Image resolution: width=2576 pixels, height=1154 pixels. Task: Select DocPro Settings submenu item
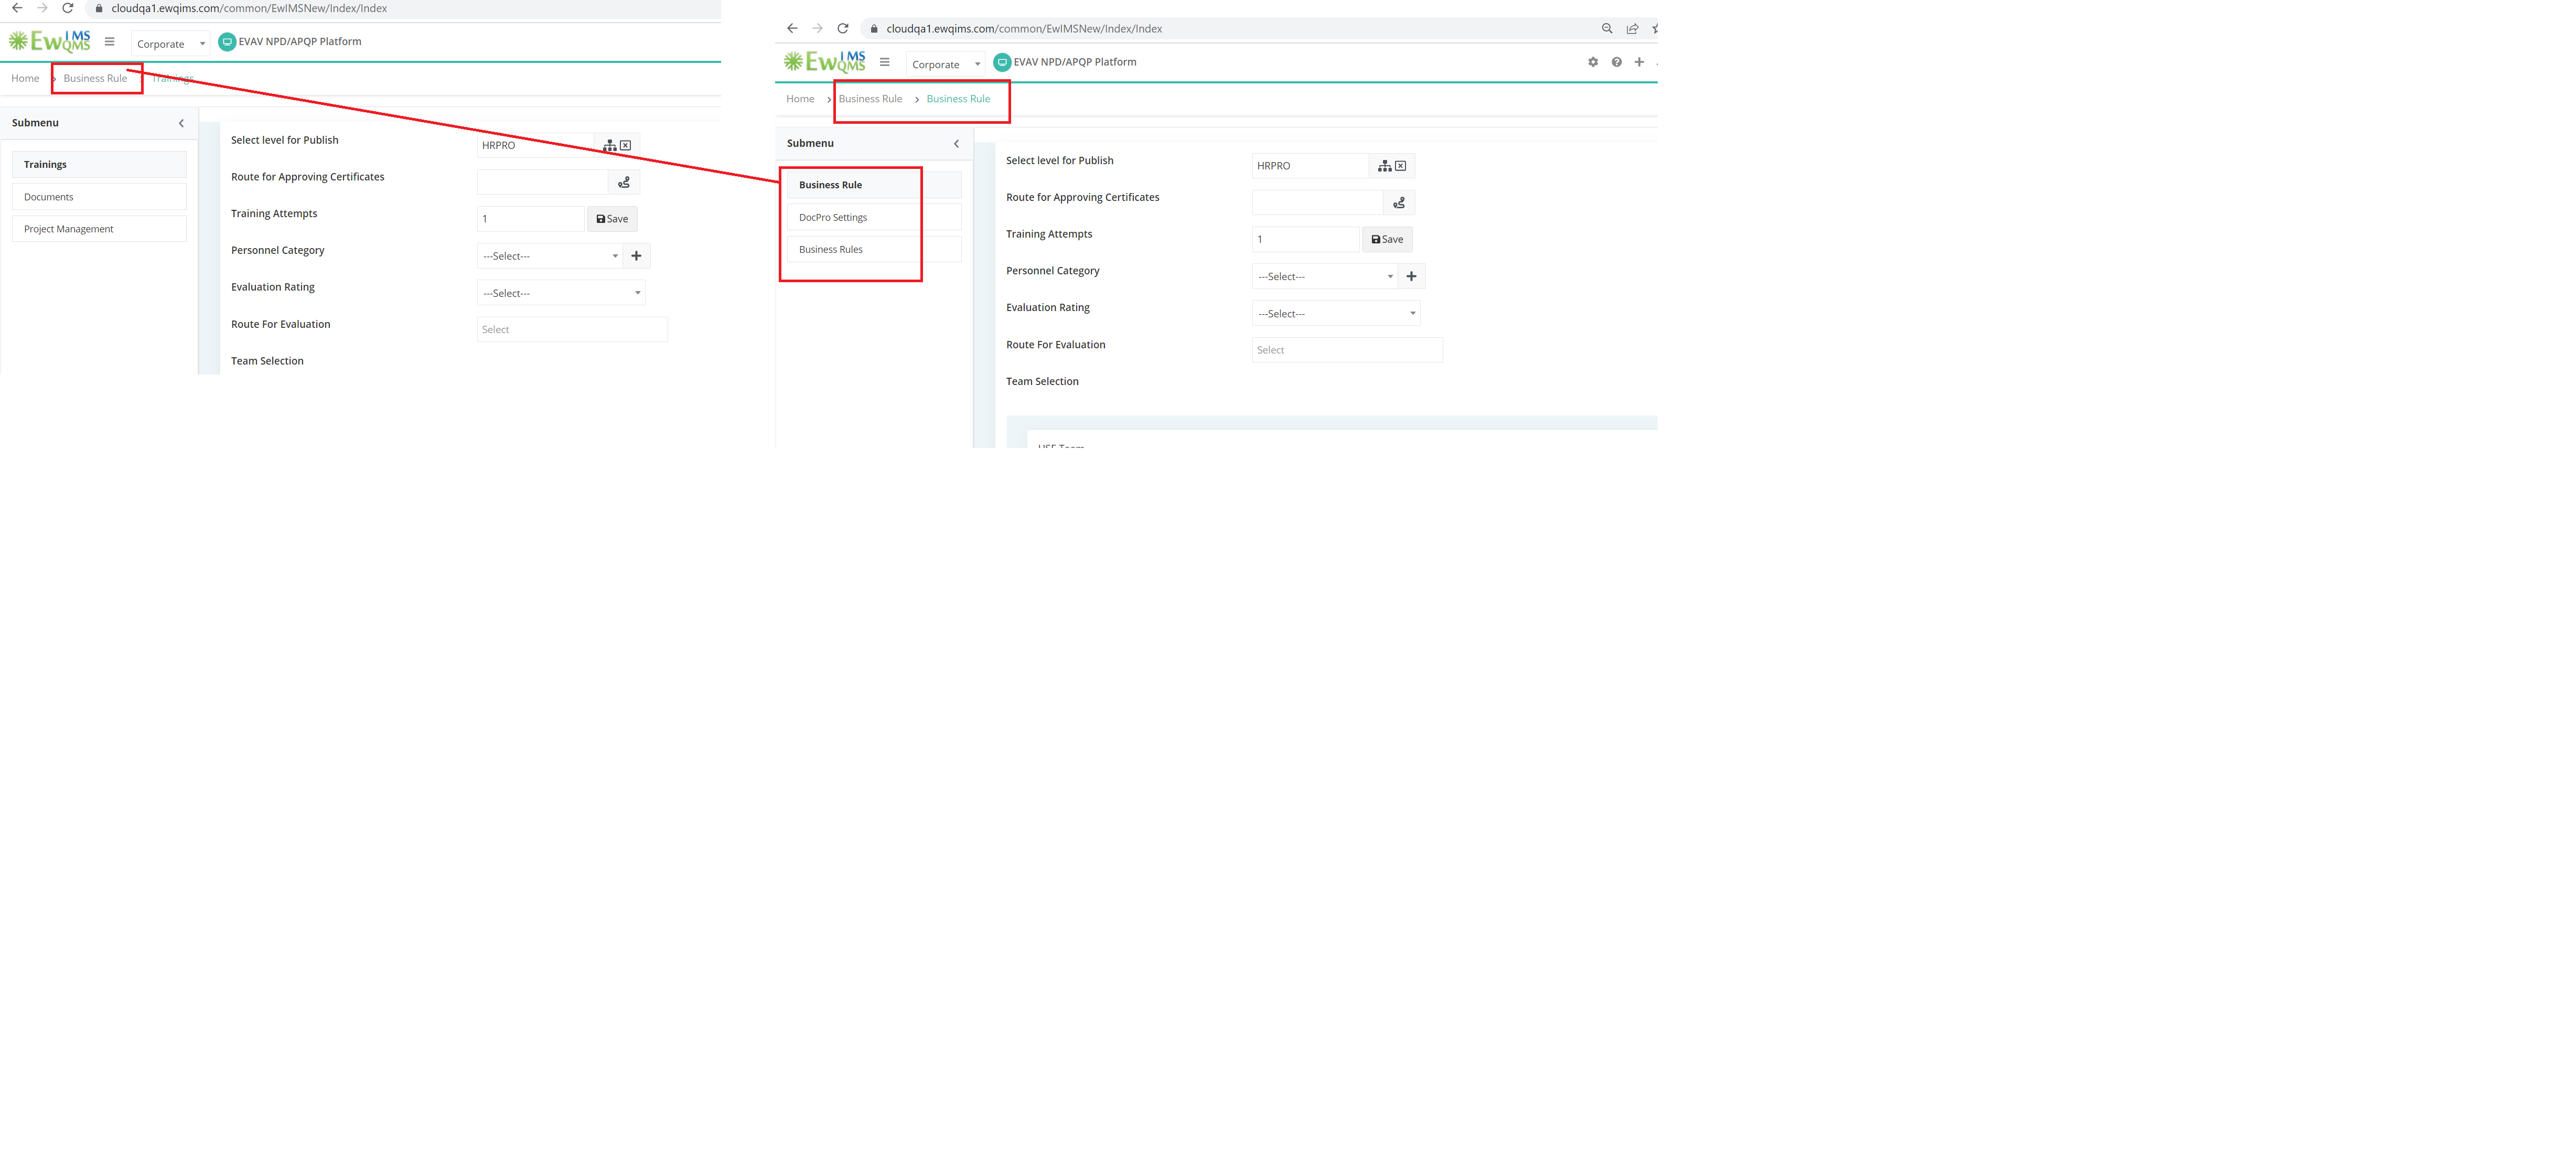coord(874,217)
